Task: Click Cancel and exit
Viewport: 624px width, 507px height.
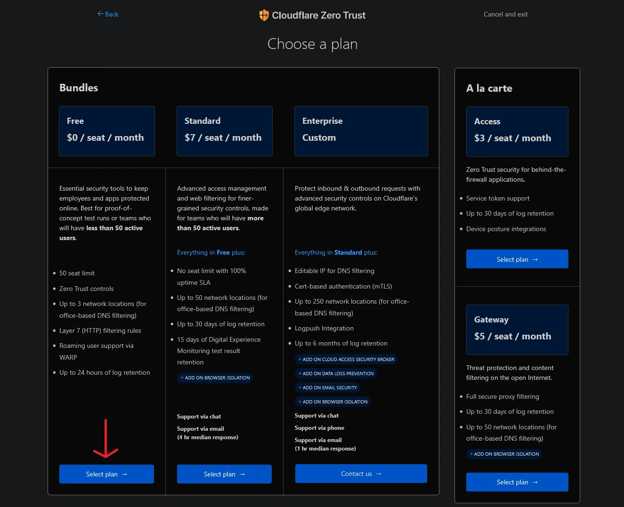Action: [506, 14]
